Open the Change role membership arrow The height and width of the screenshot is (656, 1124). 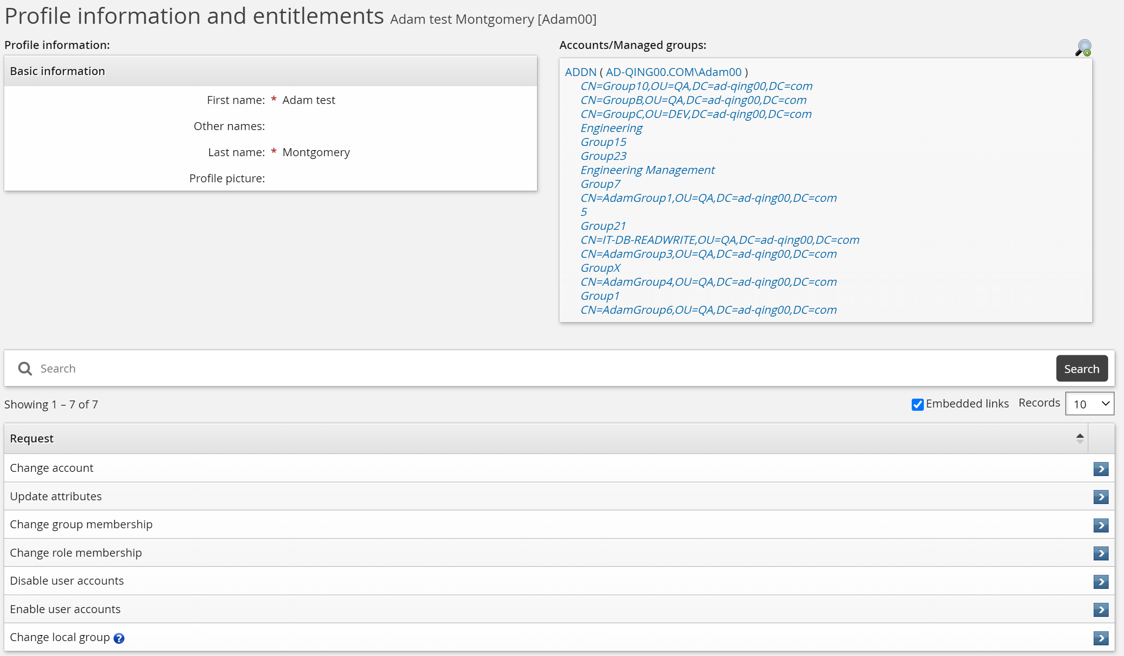1101,553
